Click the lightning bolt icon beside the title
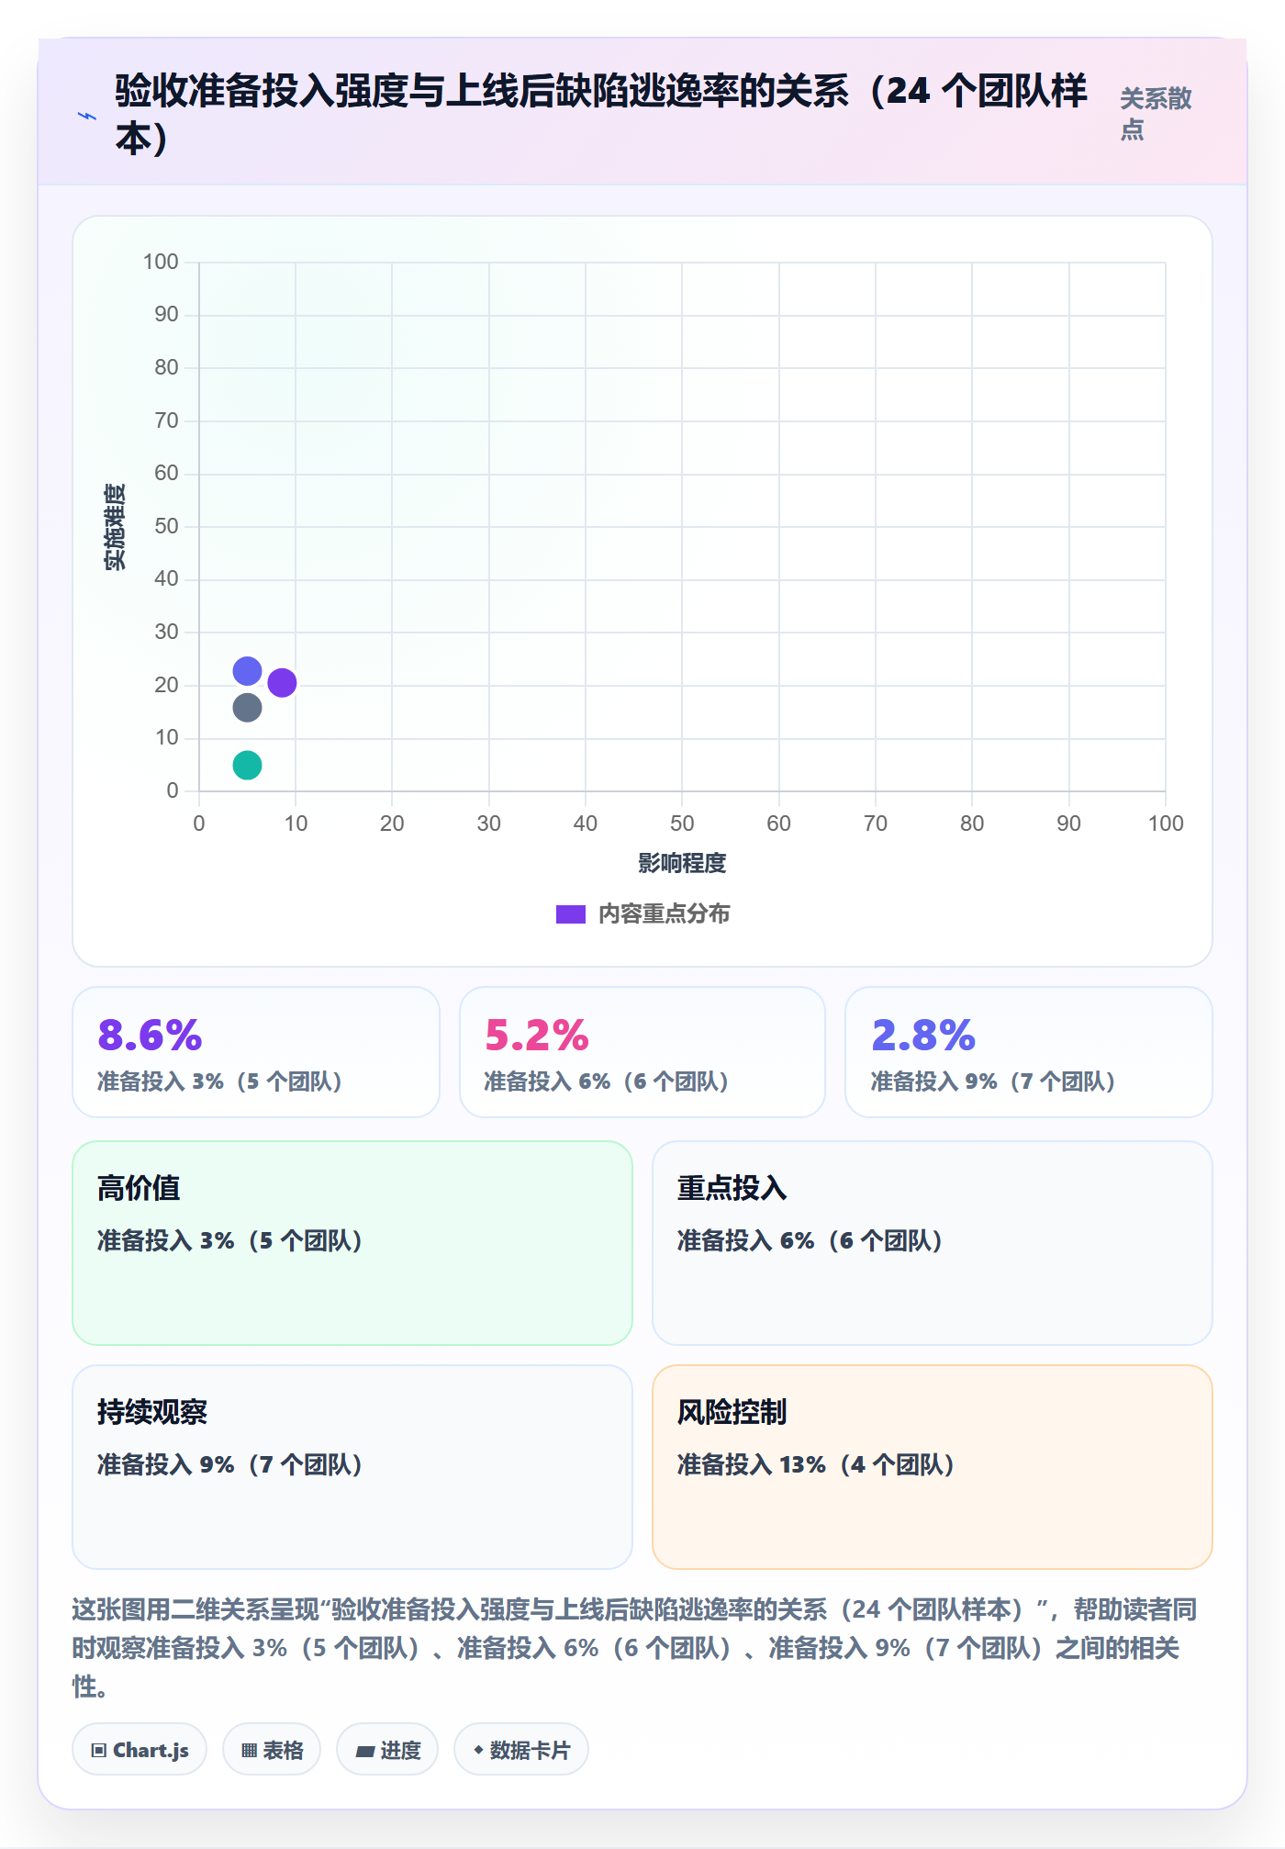 pyautogui.click(x=87, y=117)
